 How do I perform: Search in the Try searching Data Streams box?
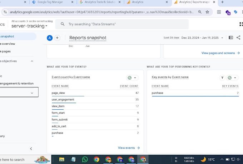click(122, 24)
